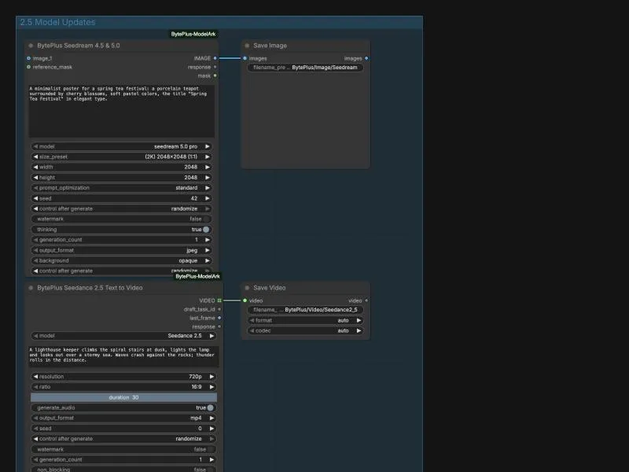This screenshot has width=629, height=472.
Task: Click the response output label on Seedance node
Action: tap(204, 326)
